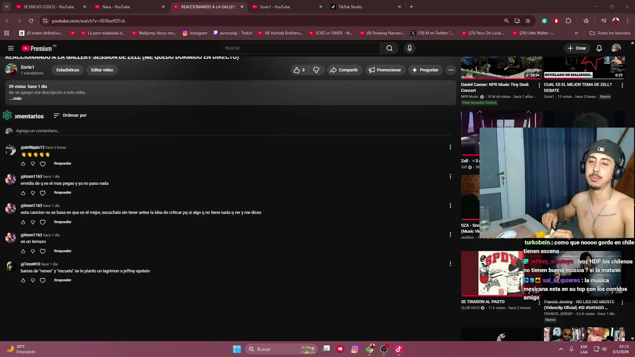Show more bookmarks with the chevron

click(x=576, y=33)
